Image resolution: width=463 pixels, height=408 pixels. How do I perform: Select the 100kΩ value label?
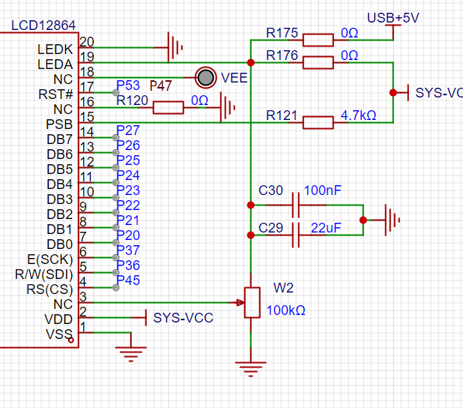[286, 310]
